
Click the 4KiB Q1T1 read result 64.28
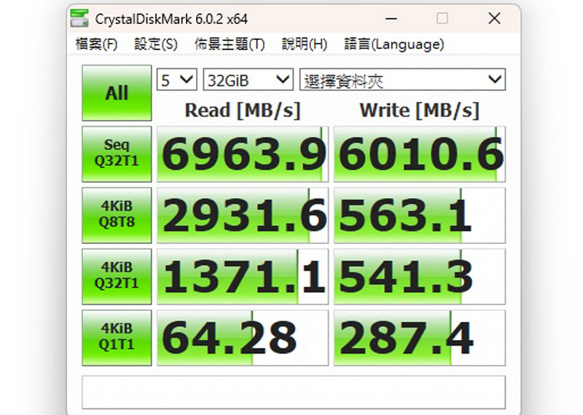point(243,338)
